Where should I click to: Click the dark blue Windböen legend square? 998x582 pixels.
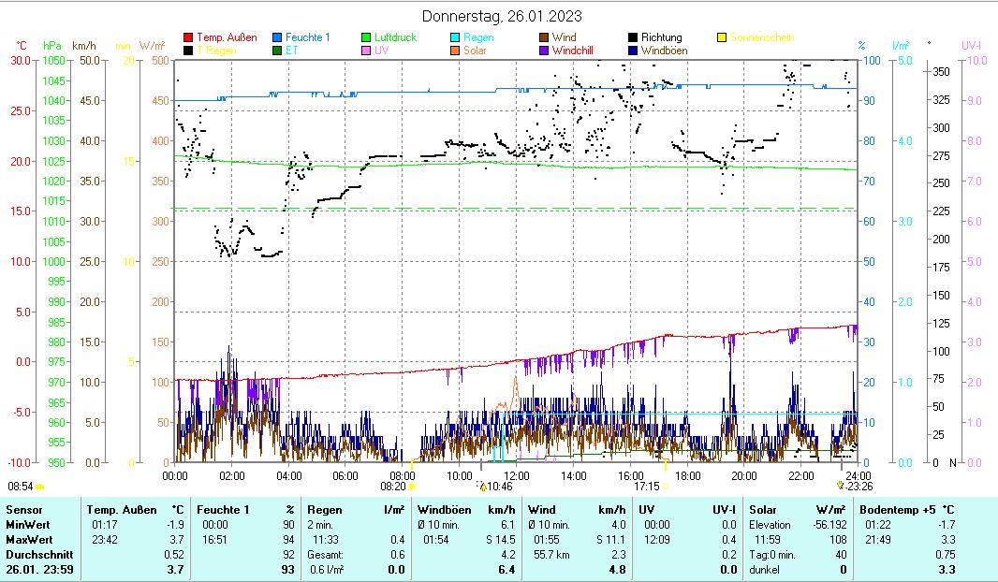pyautogui.click(x=633, y=51)
